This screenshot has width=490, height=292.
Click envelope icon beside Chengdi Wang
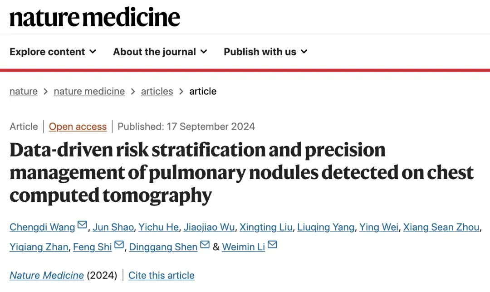82,225
